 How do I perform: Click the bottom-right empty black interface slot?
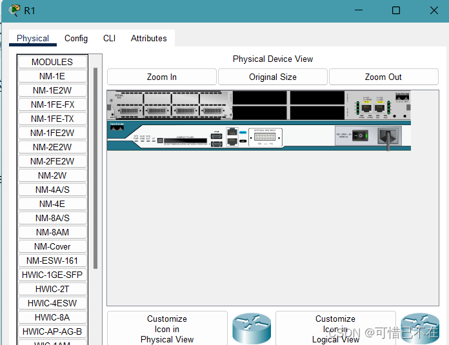point(317,112)
